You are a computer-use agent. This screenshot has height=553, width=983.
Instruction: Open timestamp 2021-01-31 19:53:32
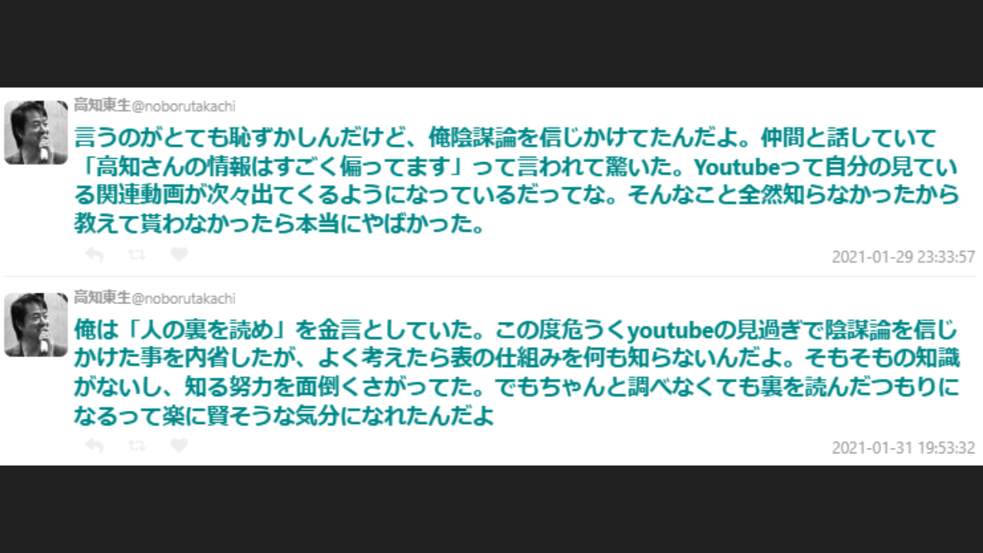pos(903,448)
